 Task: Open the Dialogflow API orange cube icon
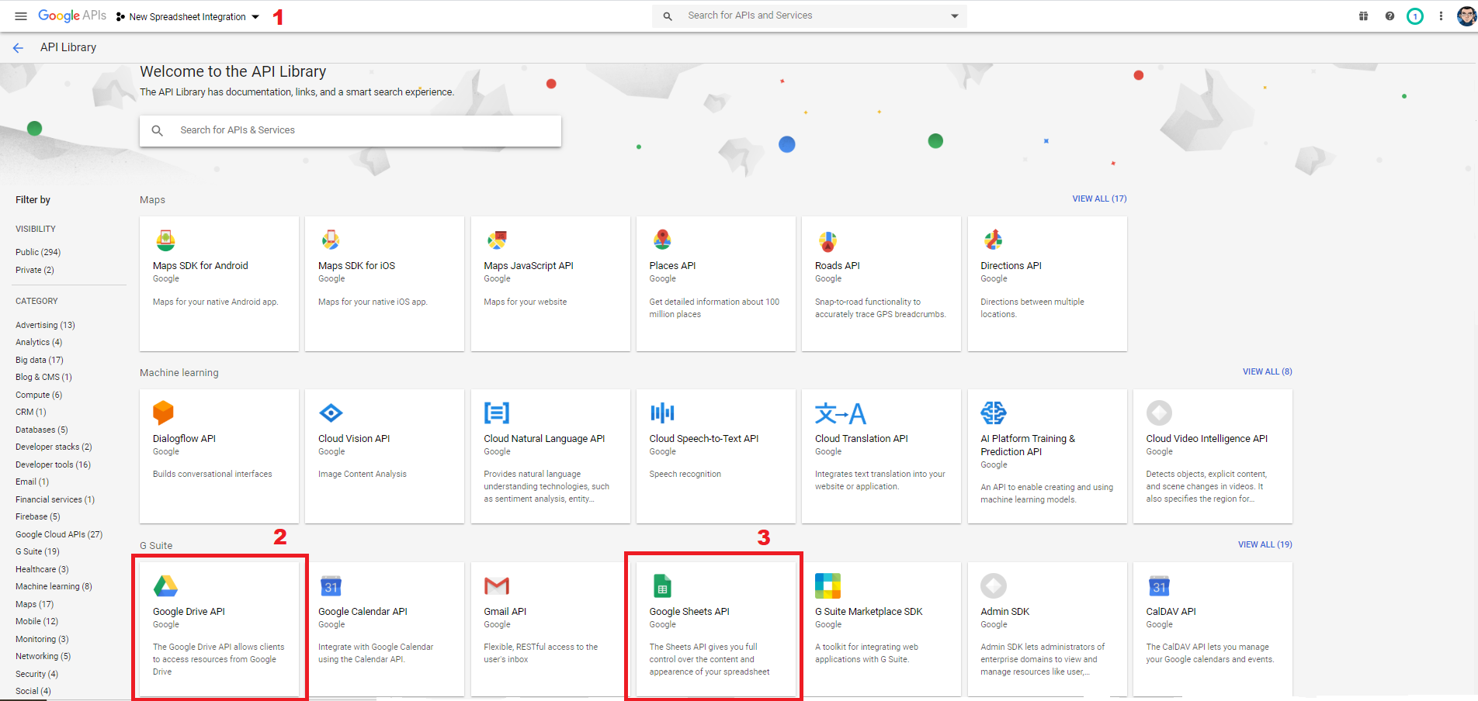(x=164, y=413)
